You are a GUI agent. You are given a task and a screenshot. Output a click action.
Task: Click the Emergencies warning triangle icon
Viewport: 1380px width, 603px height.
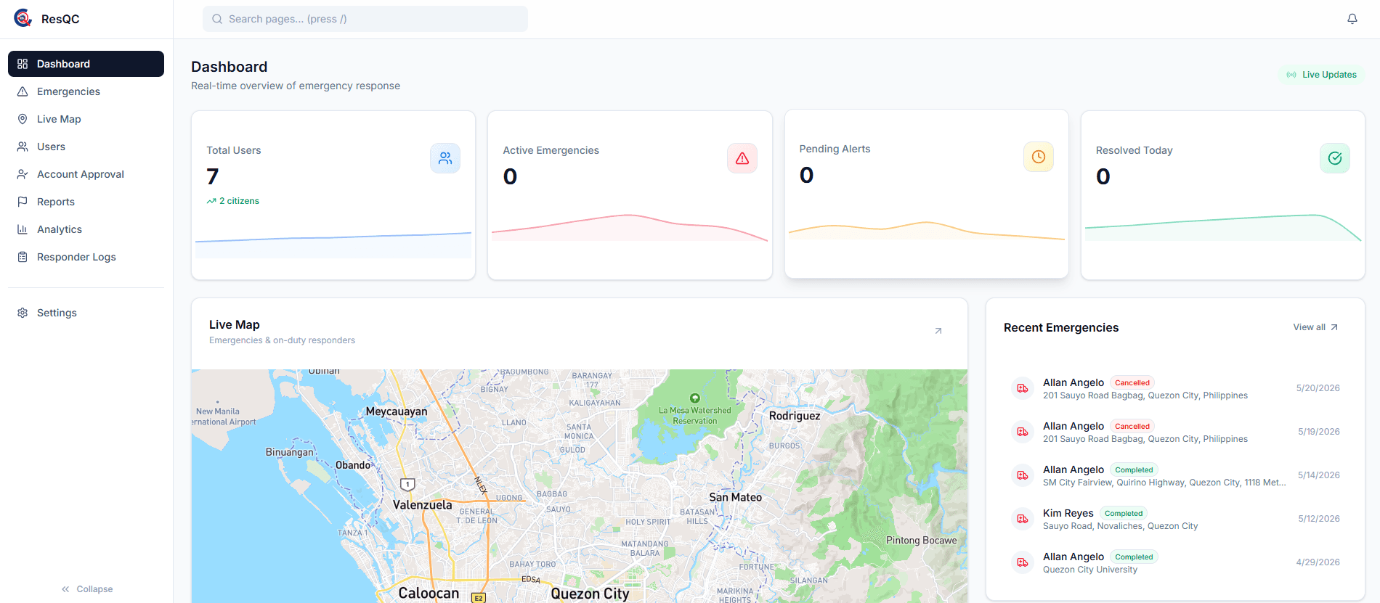tap(23, 91)
